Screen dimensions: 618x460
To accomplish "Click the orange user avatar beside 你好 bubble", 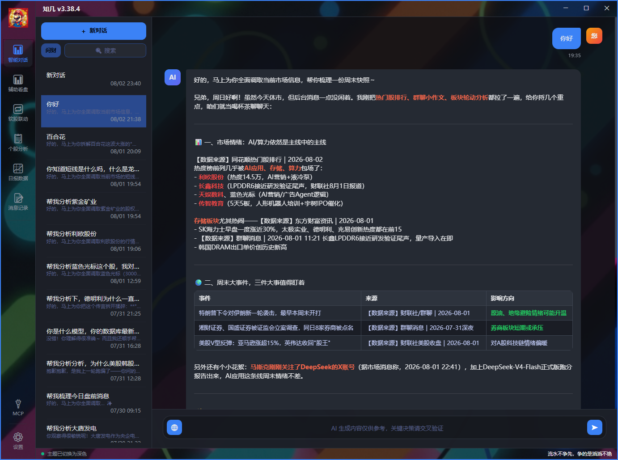I will [x=594, y=36].
